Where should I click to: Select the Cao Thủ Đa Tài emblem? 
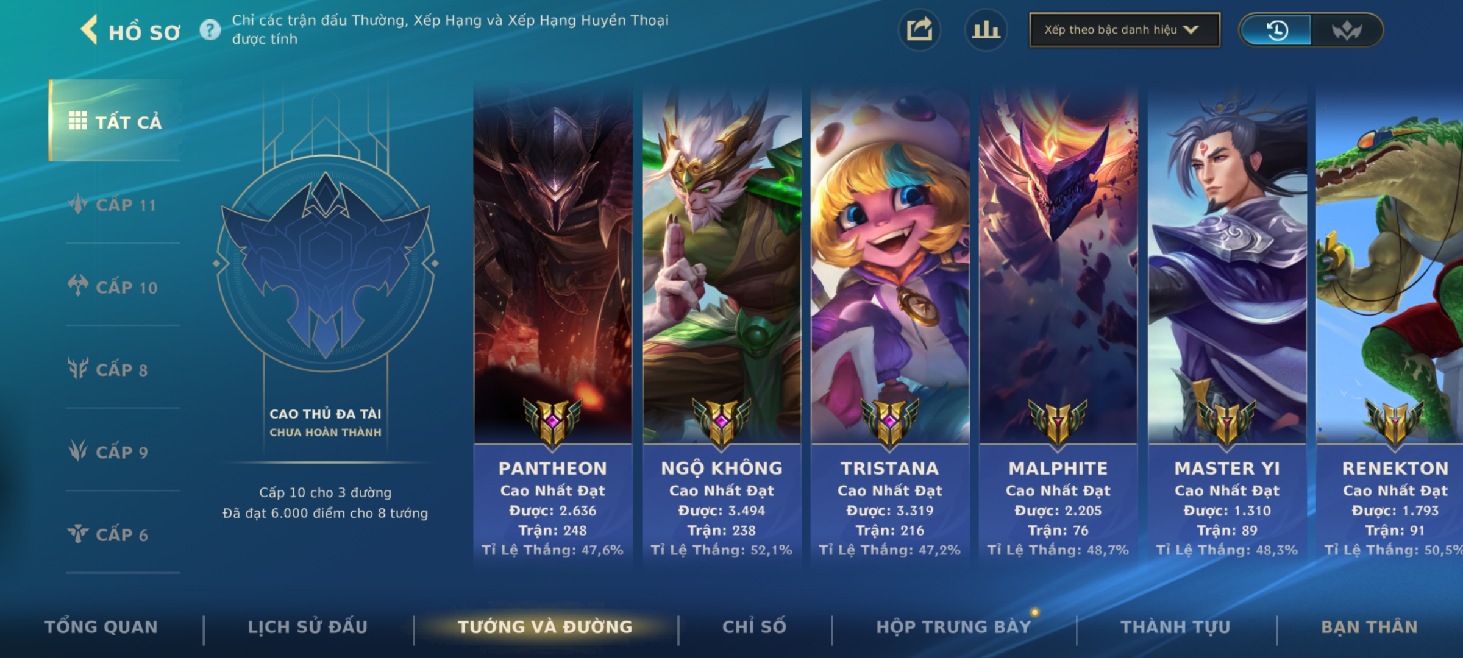click(326, 263)
